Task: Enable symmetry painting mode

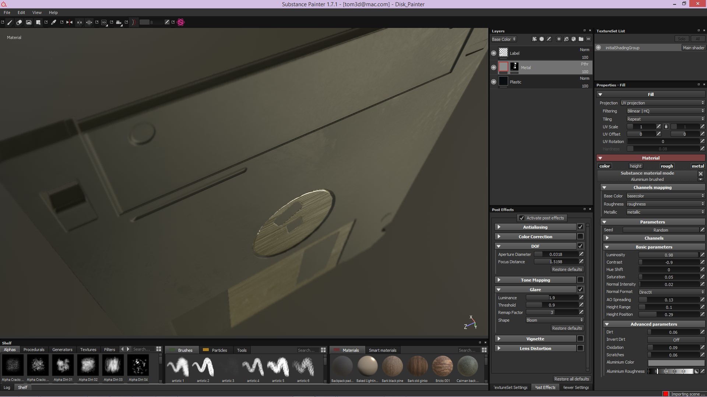Action: [x=69, y=22]
